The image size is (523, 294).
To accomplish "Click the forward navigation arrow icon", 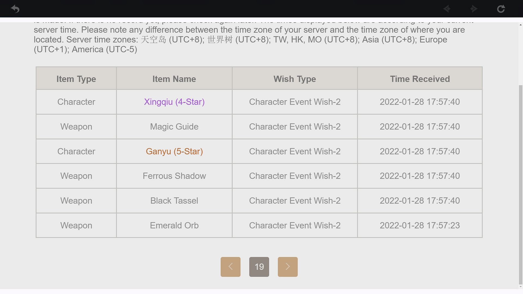I will (x=474, y=9).
